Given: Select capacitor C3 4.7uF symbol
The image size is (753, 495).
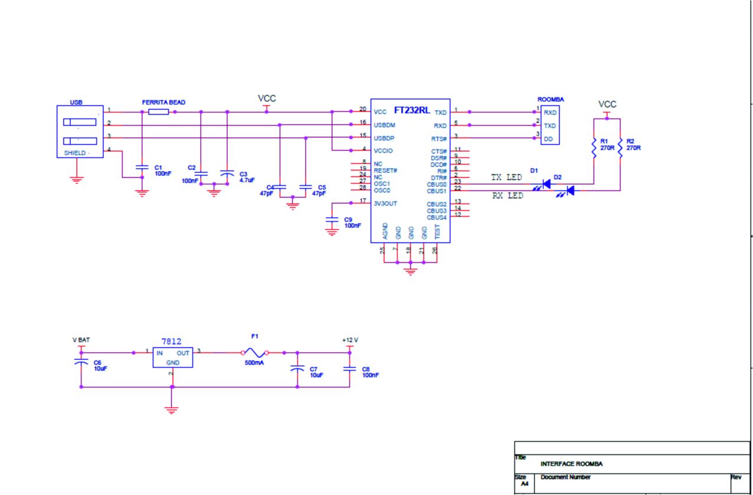Looking at the screenshot, I should [227, 174].
